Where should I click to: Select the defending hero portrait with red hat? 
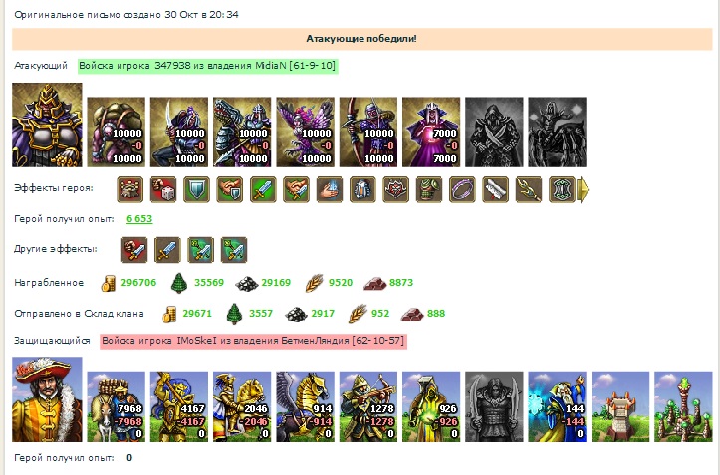click(47, 400)
